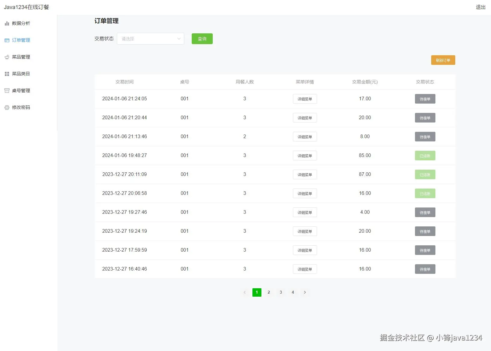
Task: Open the 交易状态 dropdown selector
Action: coord(151,39)
